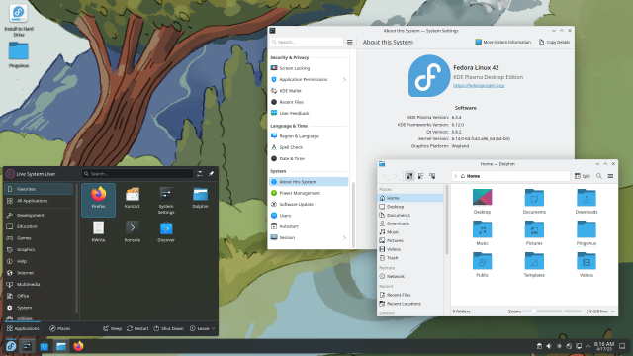The image size is (633, 356).
Task: Click the System Settings search field
Action: [x=307, y=42]
